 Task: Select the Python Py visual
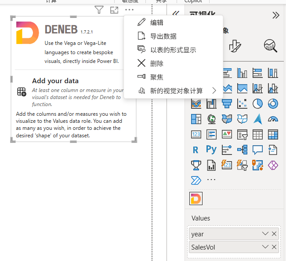point(211,150)
